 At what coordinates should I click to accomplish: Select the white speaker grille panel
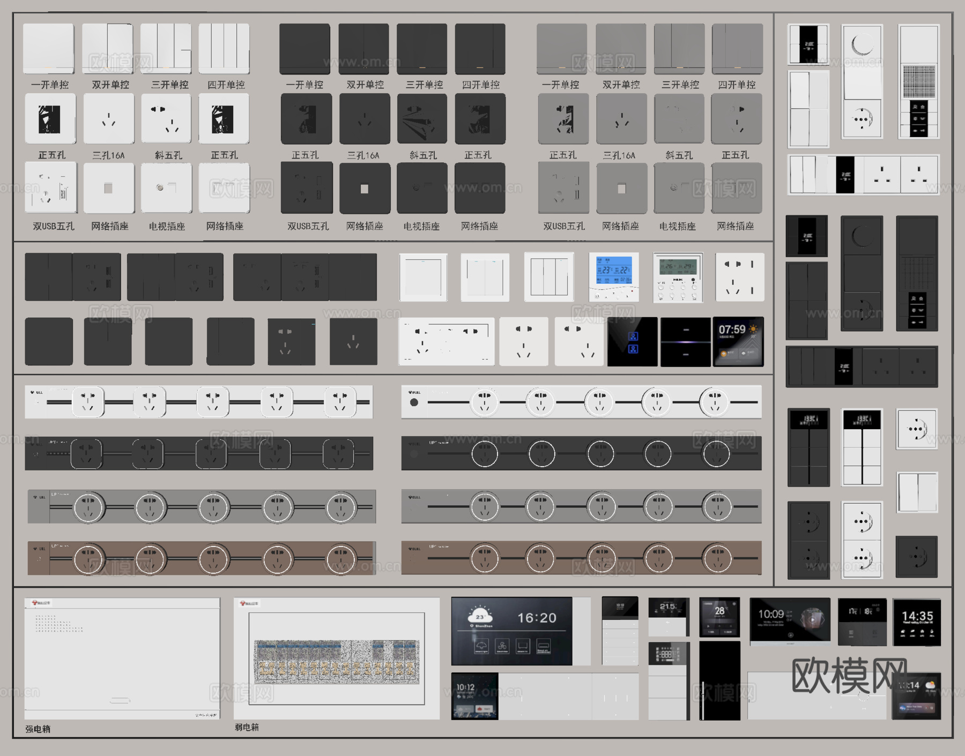919,81
